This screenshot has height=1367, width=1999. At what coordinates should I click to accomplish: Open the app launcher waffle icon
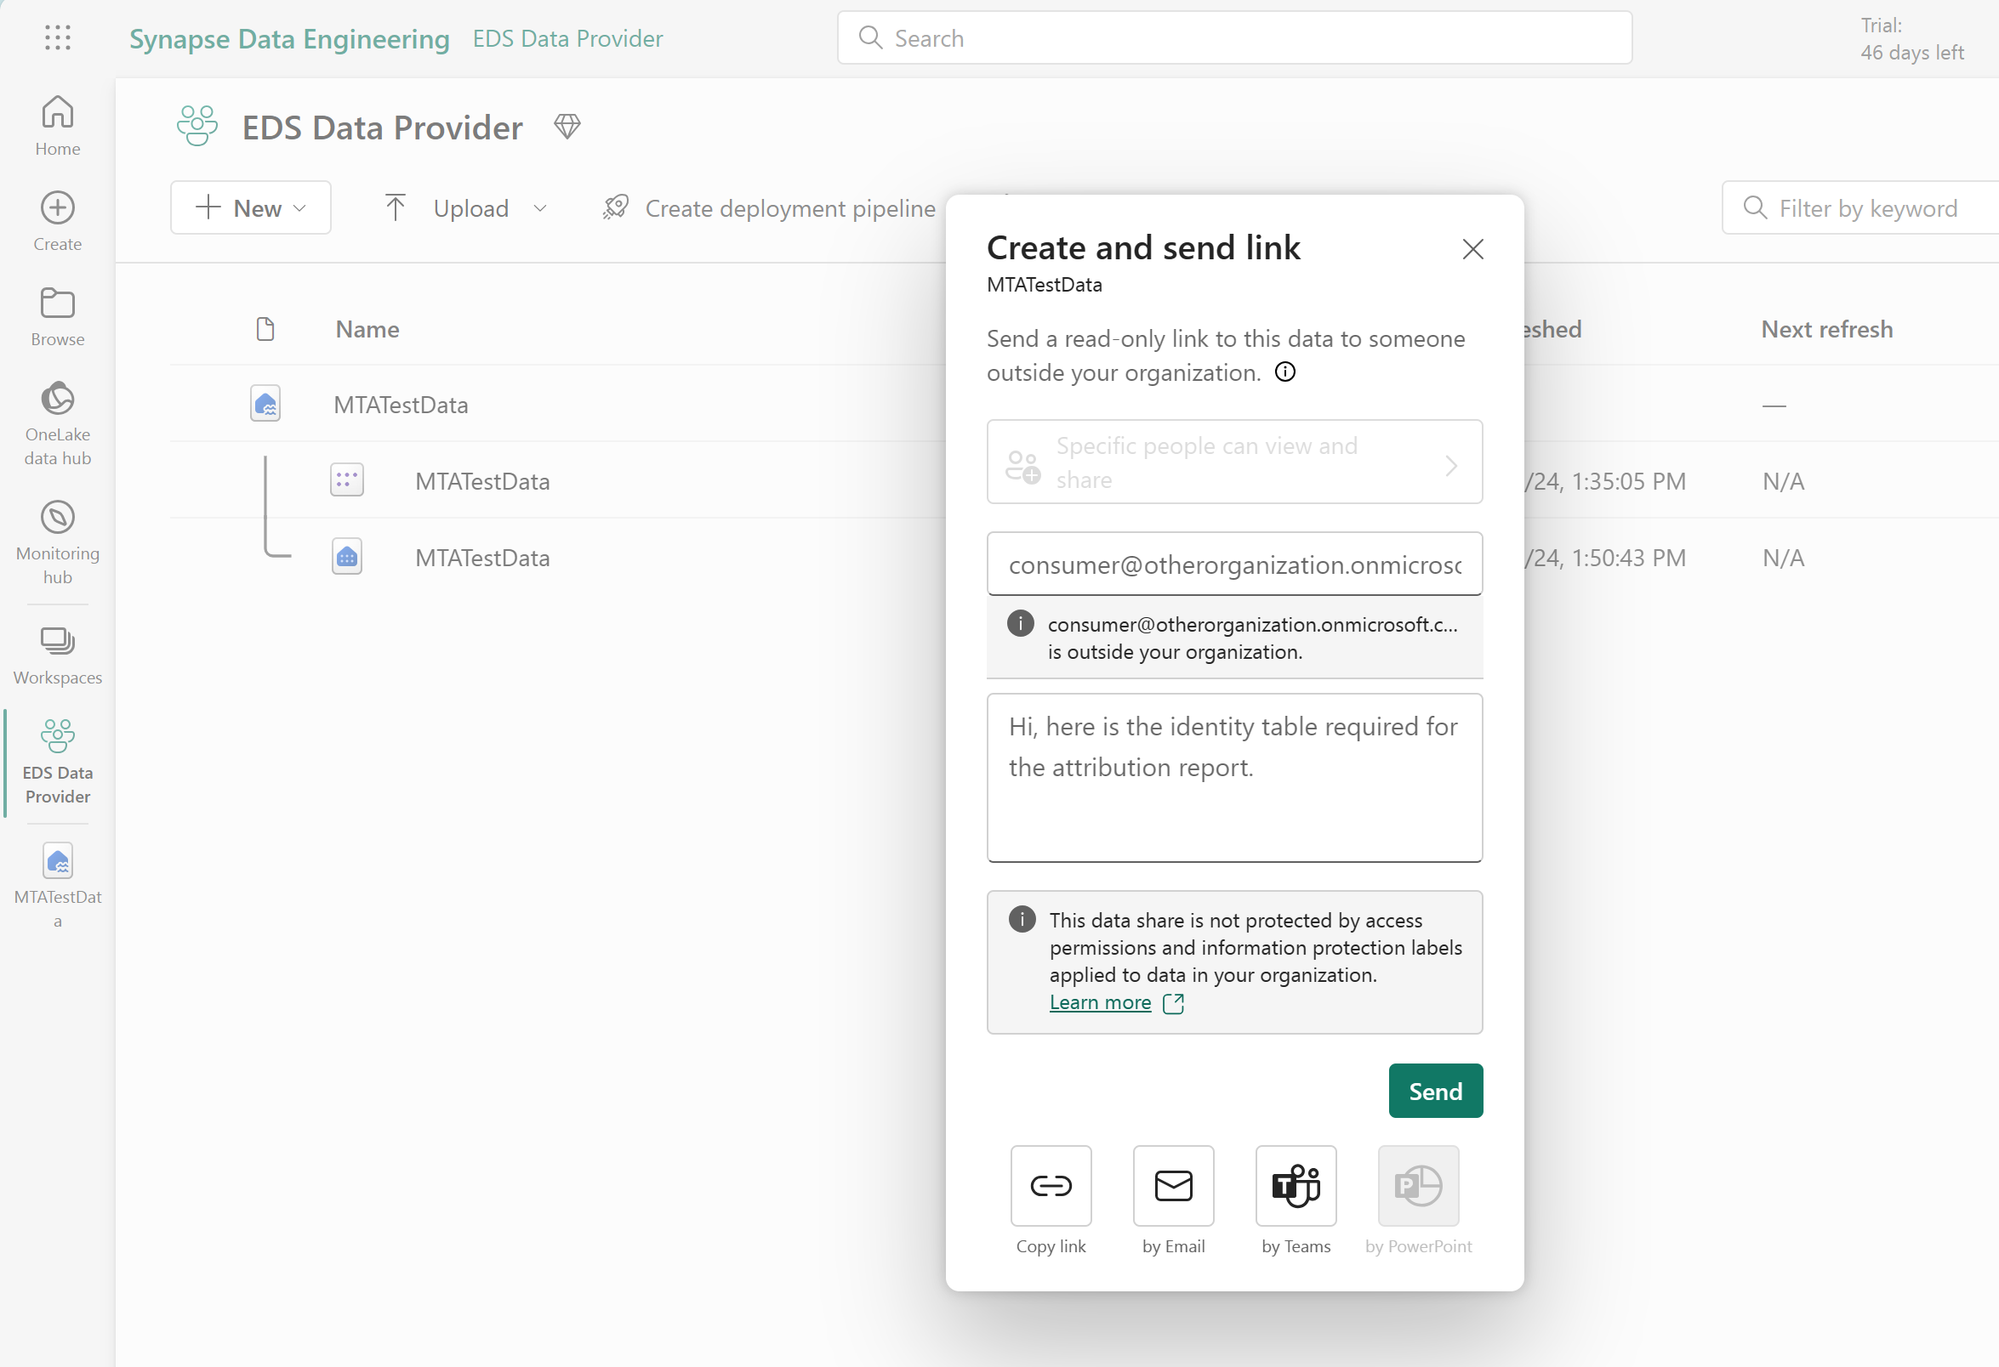click(x=58, y=37)
